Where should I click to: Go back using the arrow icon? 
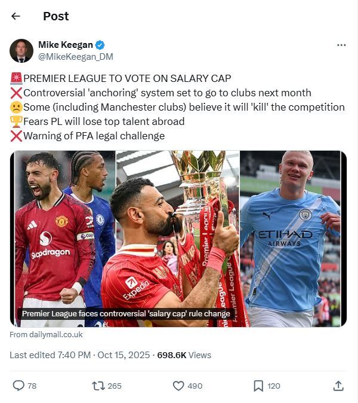point(16,16)
